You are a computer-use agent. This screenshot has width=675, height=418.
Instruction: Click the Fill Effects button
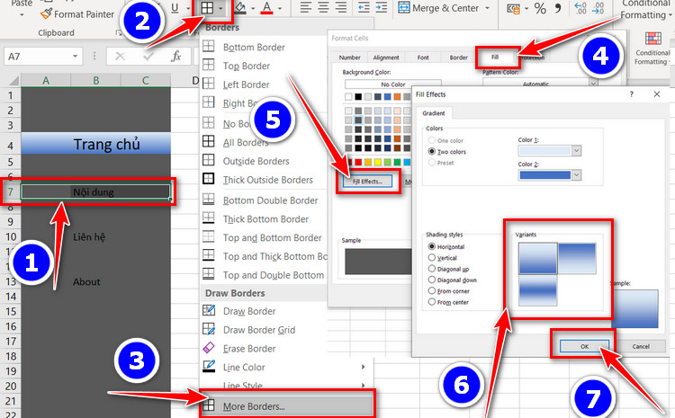367,181
